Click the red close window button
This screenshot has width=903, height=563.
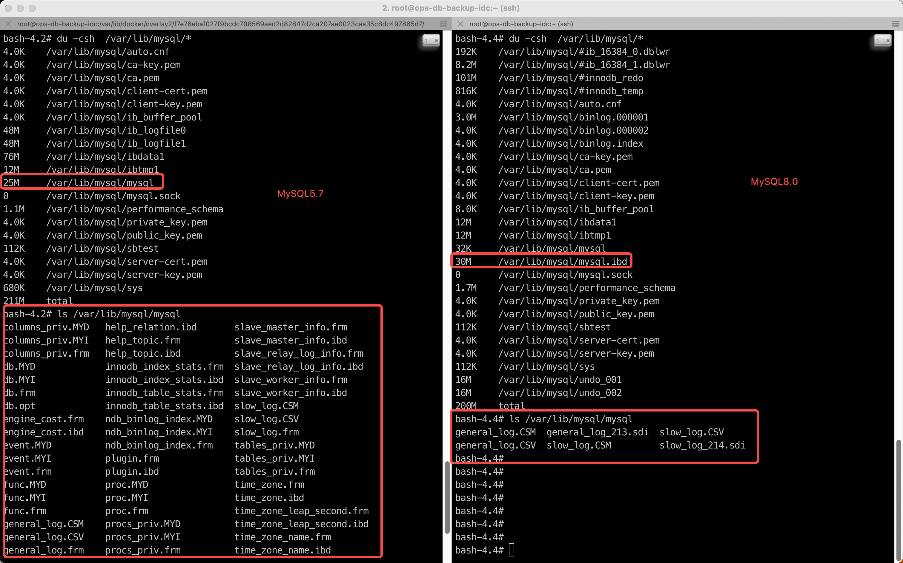point(9,8)
